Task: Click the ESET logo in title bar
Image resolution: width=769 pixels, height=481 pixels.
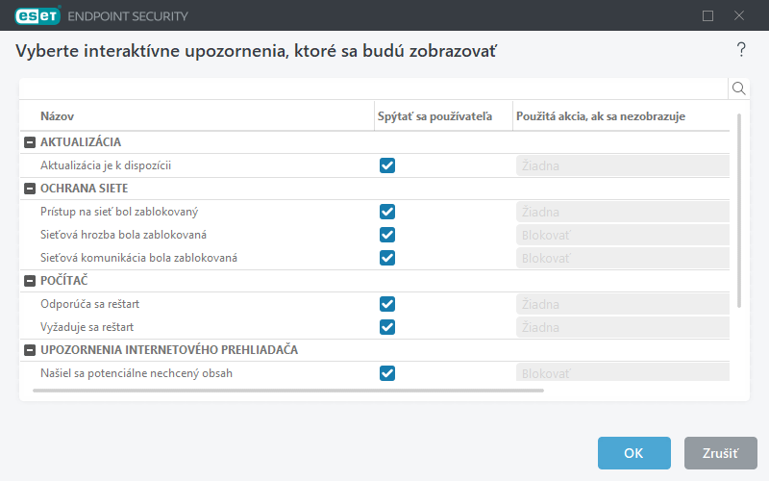Action: click(37, 15)
